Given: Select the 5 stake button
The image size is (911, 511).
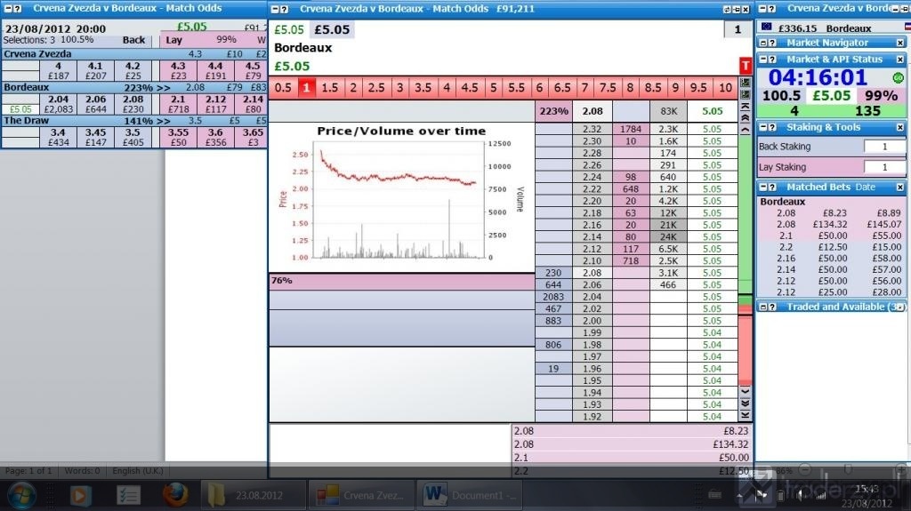Looking at the screenshot, I should pyautogui.click(x=493, y=88).
